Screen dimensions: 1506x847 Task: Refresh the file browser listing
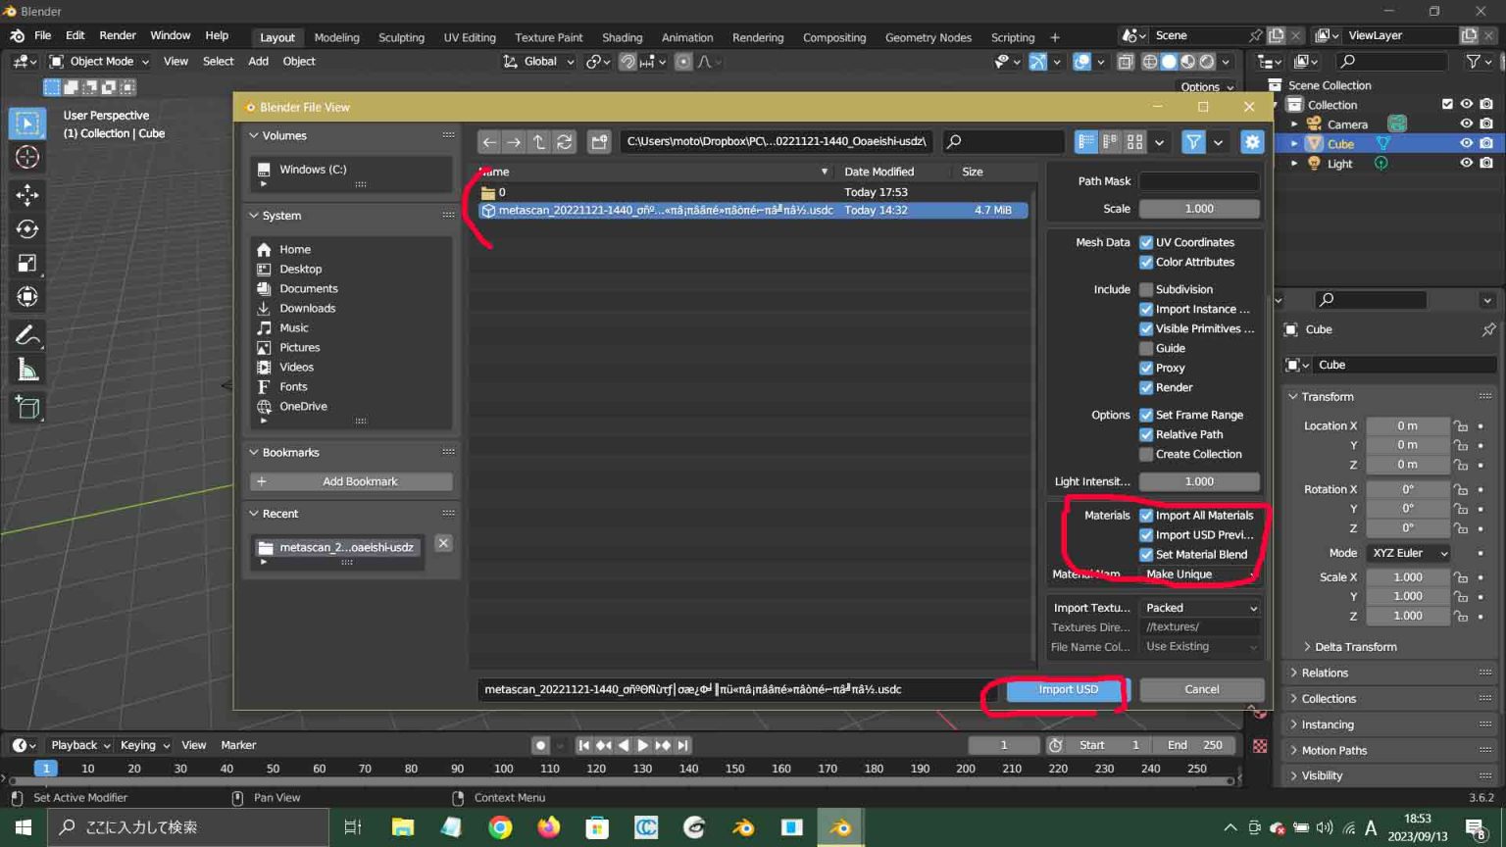[x=565, y=141]
